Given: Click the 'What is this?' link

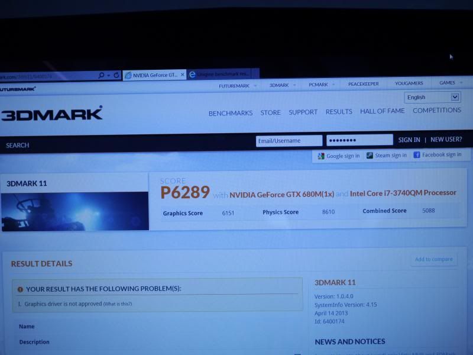Looking at the screenshot, I should [118, 304].
